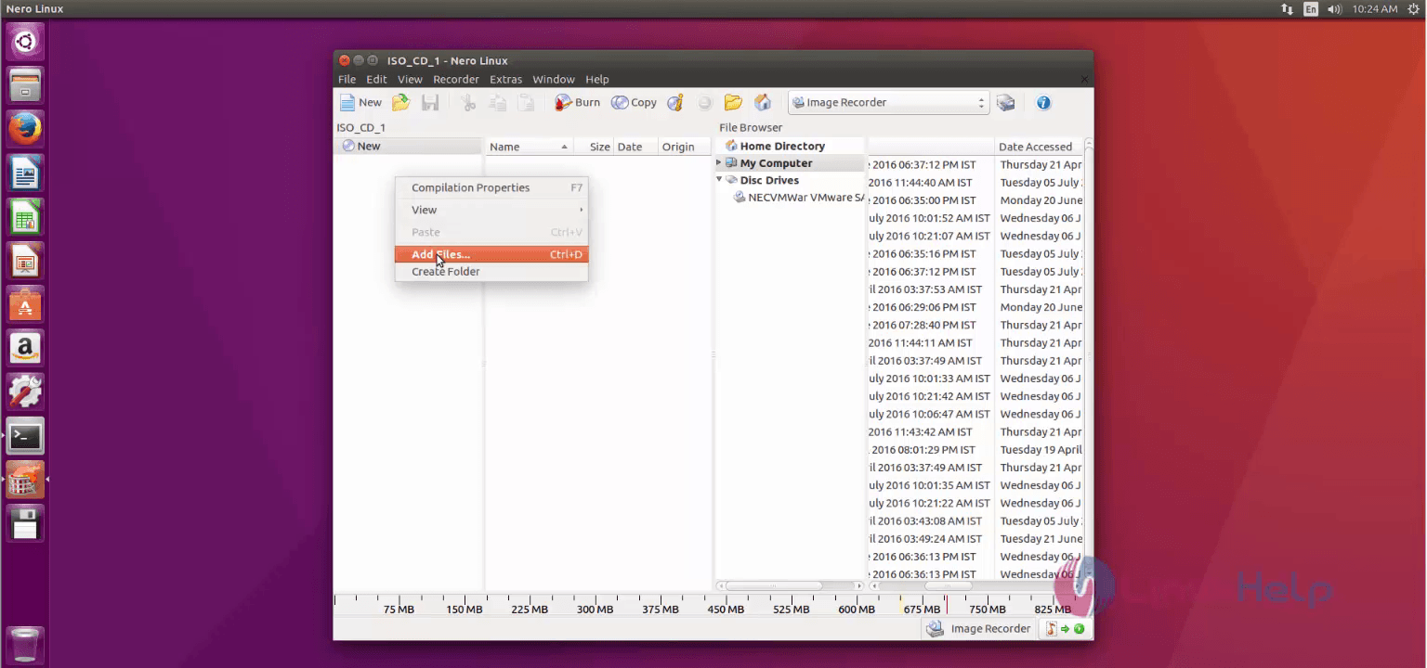
Task: Open the Window menu
Action: click(554, 80)
